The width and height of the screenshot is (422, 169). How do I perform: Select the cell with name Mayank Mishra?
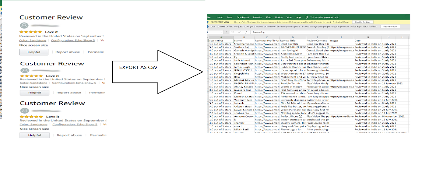(244, 80)
